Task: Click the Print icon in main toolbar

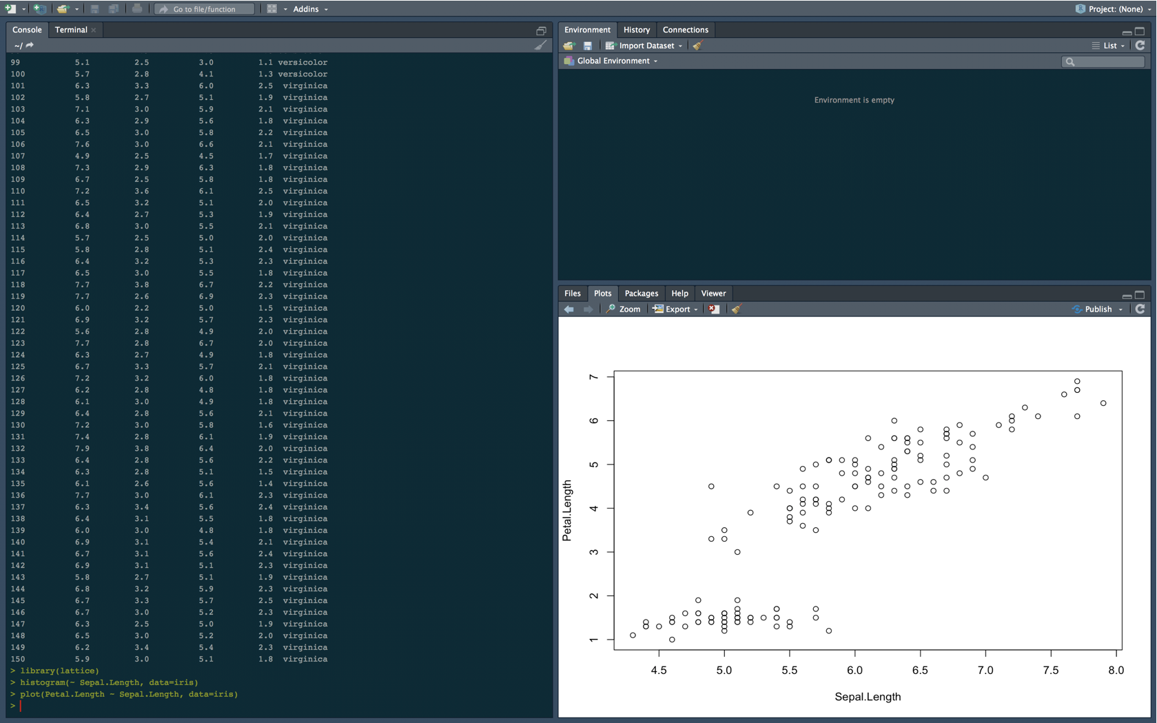Action: [137, 9]
